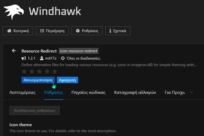Click the disabled Αποθήκευση ρυθμίσεων button

coord(35,110)
